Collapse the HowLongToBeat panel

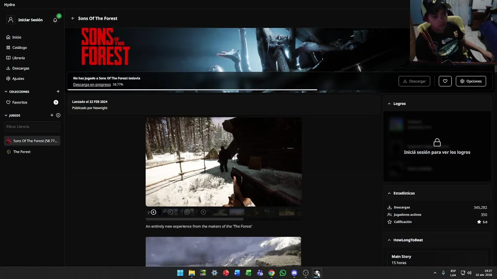[389, 240]
